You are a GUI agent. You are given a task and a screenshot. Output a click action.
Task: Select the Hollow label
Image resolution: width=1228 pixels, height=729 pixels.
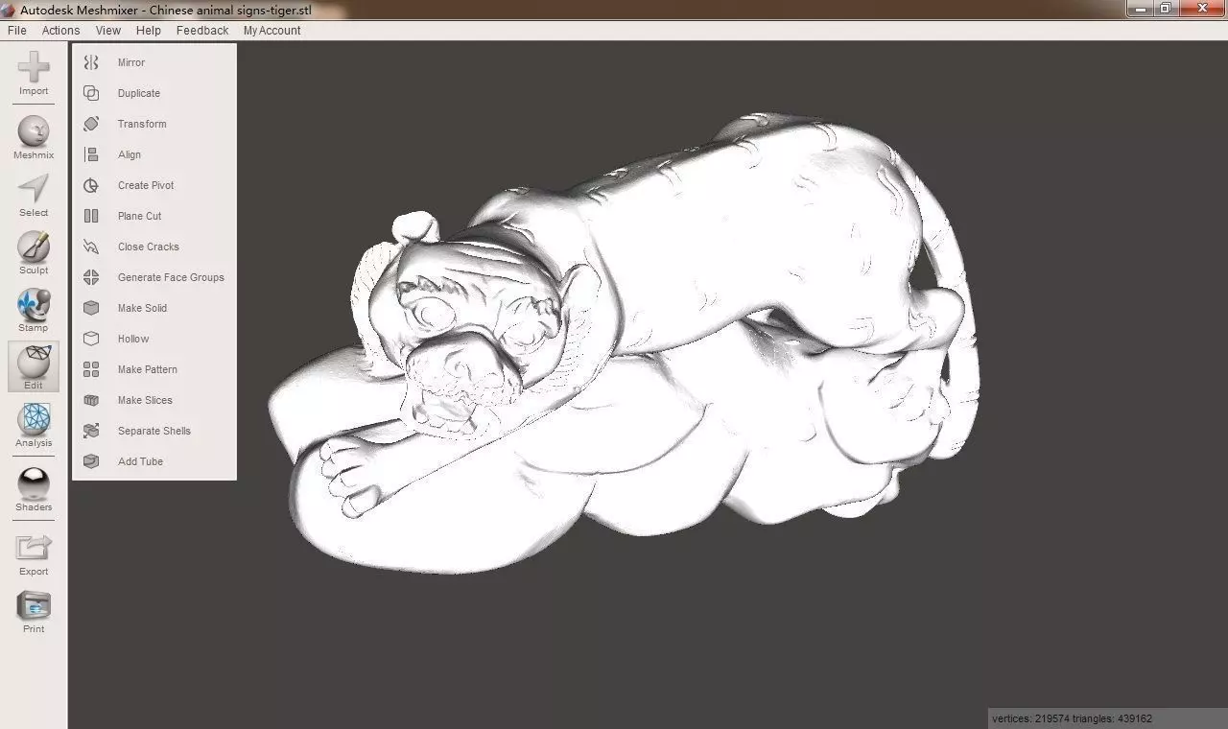coord(133,339)
